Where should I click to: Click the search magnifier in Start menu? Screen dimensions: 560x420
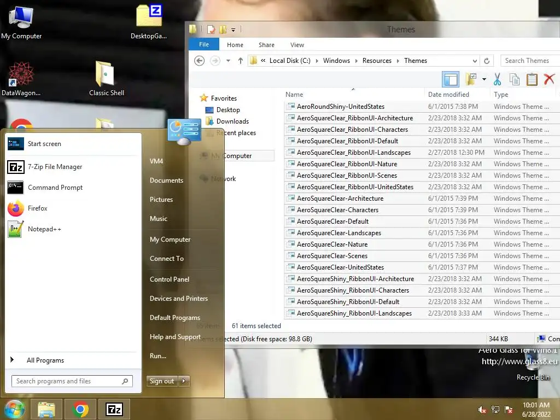pos(125,381)
